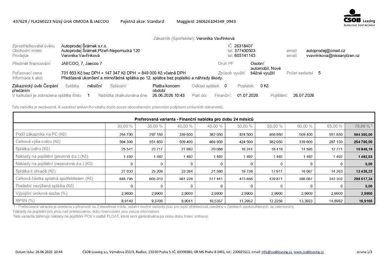Click the RPSN value 16,9165

coord(366,201)
